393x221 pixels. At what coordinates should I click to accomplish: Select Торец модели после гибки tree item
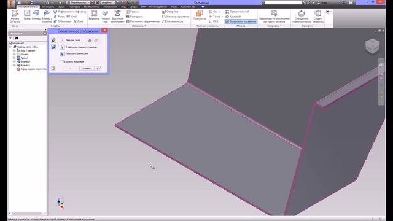coord(31,69)
